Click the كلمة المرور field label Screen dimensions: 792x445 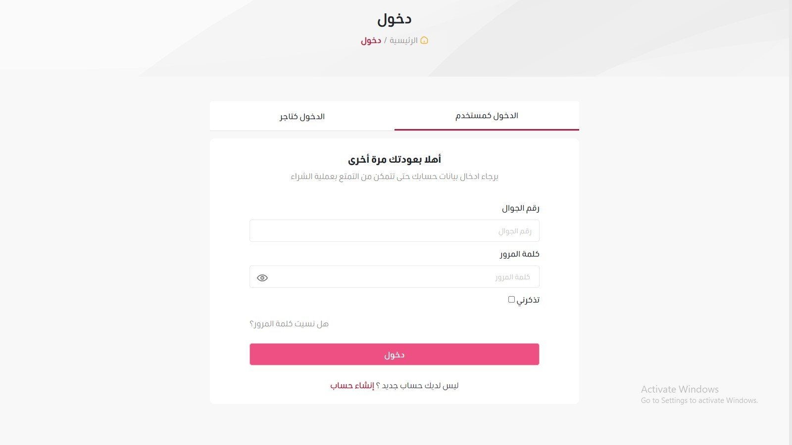click(x=519, y=254)
